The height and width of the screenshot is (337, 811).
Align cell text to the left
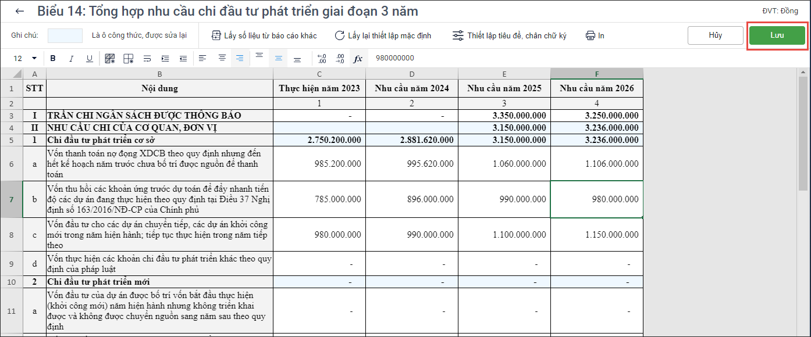click(x=202, y=58)
